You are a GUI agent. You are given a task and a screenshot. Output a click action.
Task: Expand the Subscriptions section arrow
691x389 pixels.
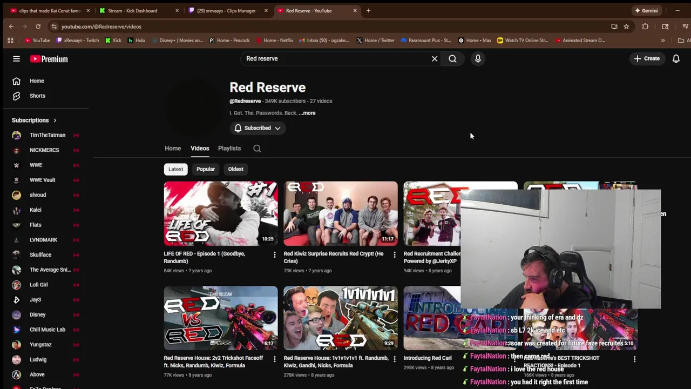pos(55,120)
